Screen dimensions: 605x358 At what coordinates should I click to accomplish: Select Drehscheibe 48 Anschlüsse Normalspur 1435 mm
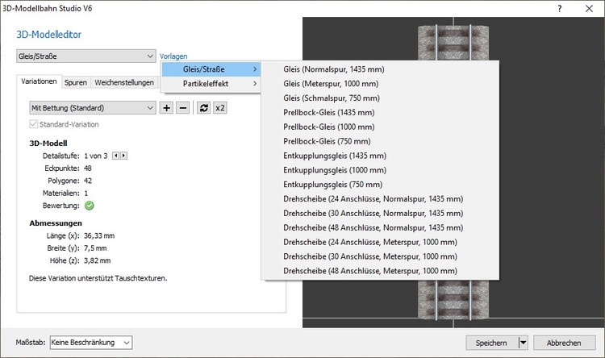point(380,227)
